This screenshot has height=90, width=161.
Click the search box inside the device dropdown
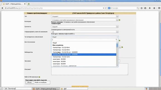(x=85, y=39)
